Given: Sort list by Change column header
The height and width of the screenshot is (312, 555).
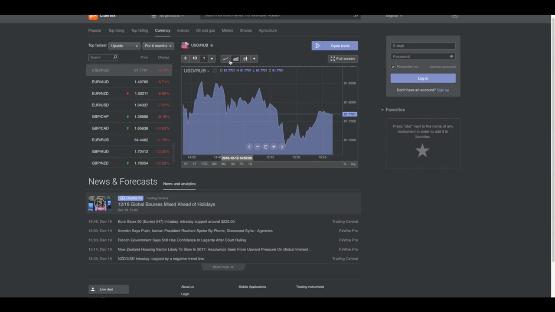Looking at the screenshot, I should coord(163,57).
